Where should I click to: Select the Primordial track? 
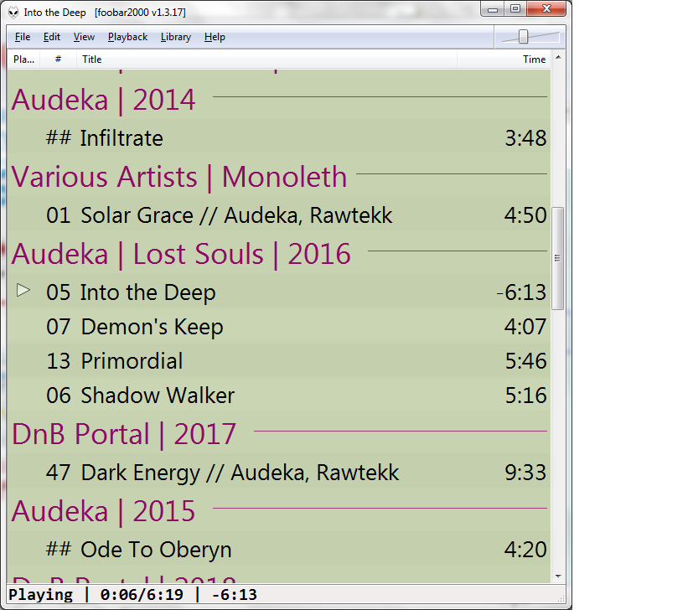pyautogui.click(x=279, y=360)
